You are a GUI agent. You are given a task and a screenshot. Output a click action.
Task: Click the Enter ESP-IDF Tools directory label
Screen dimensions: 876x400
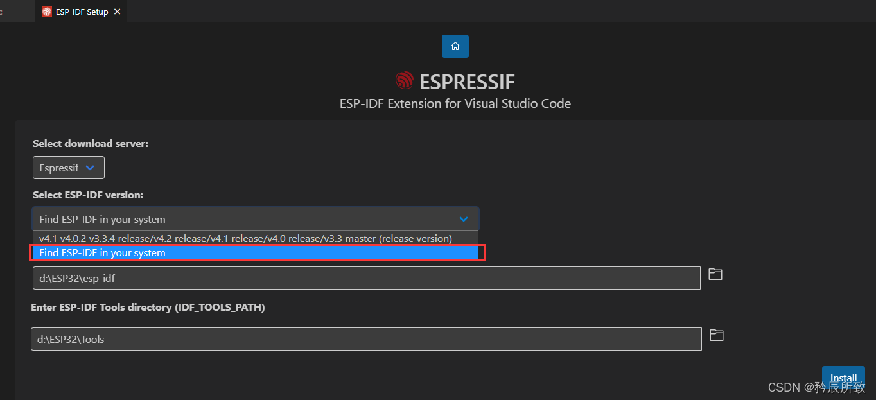148,308
